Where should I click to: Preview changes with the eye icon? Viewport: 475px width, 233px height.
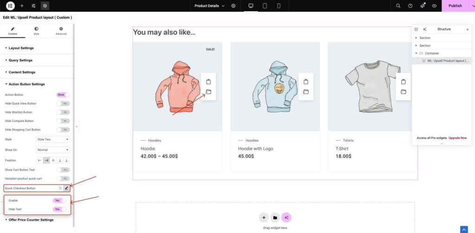(x=434, y=6)
